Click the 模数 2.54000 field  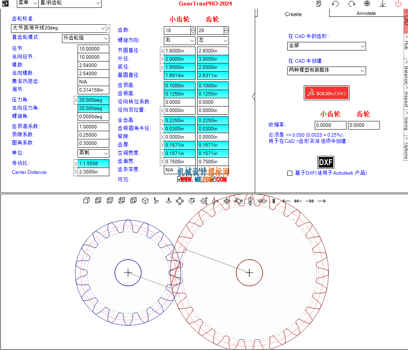[93, 65]
